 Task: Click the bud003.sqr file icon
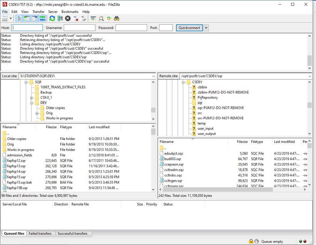[161, 159]
